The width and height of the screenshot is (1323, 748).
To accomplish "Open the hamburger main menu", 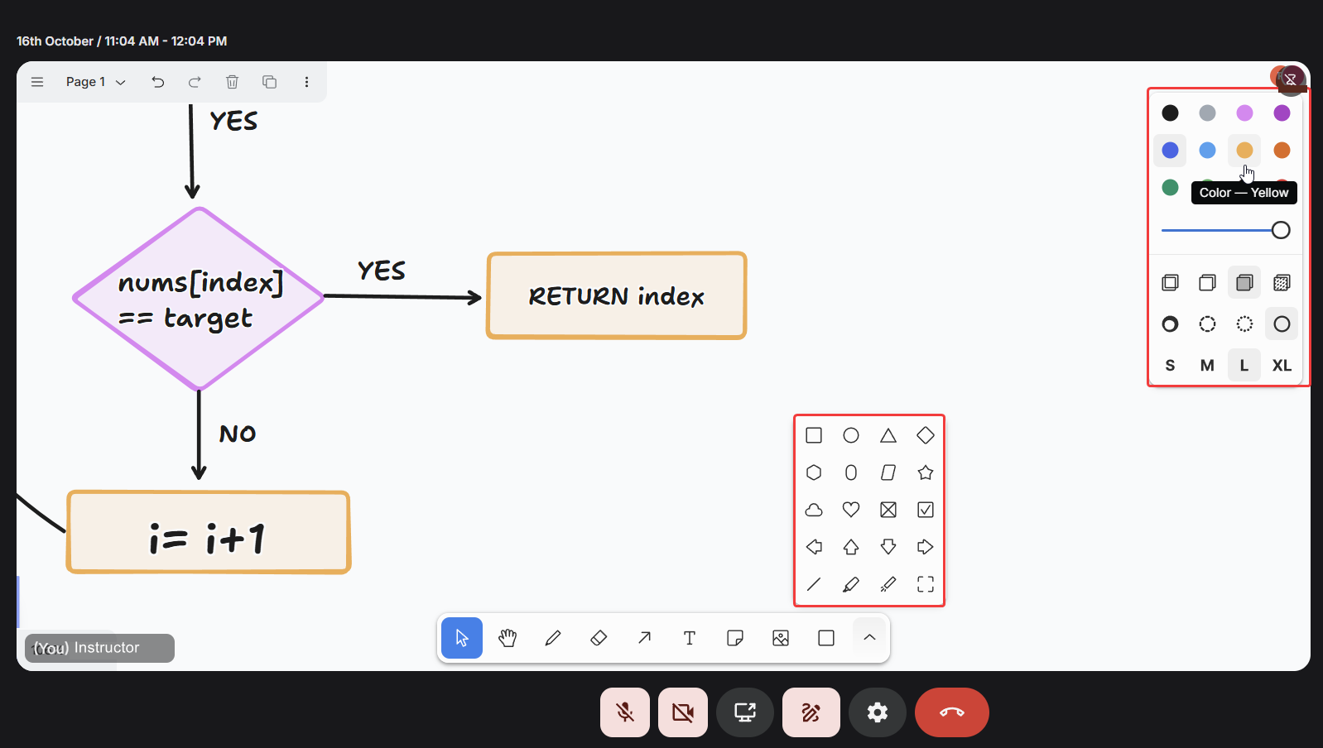I will 37,82.
